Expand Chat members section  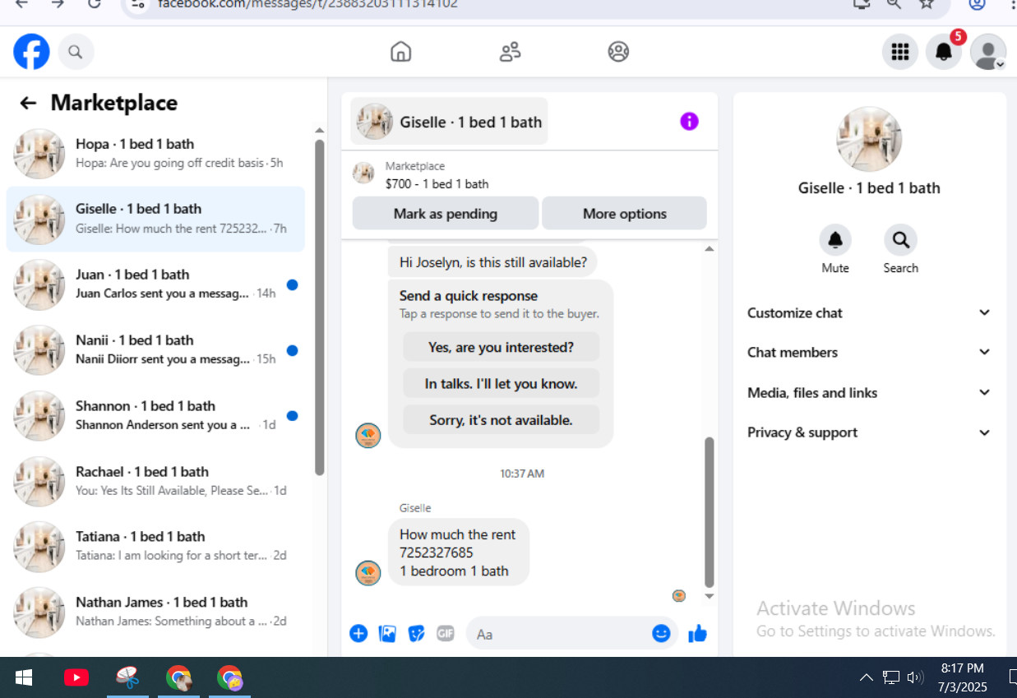tap(869, 352)
